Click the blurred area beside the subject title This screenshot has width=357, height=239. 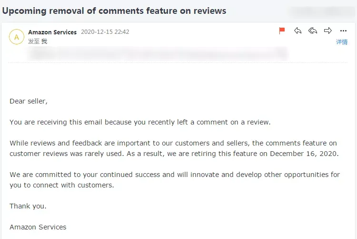[322, 11]
